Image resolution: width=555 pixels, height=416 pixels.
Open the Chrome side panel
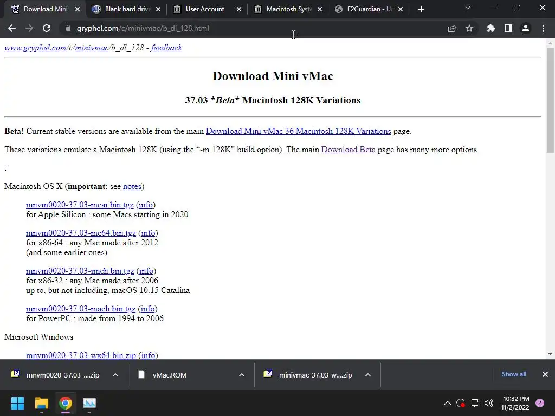[x=508, y=28]
